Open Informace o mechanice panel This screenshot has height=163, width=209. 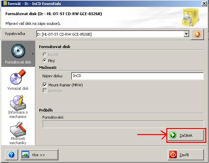pos(18,107)
